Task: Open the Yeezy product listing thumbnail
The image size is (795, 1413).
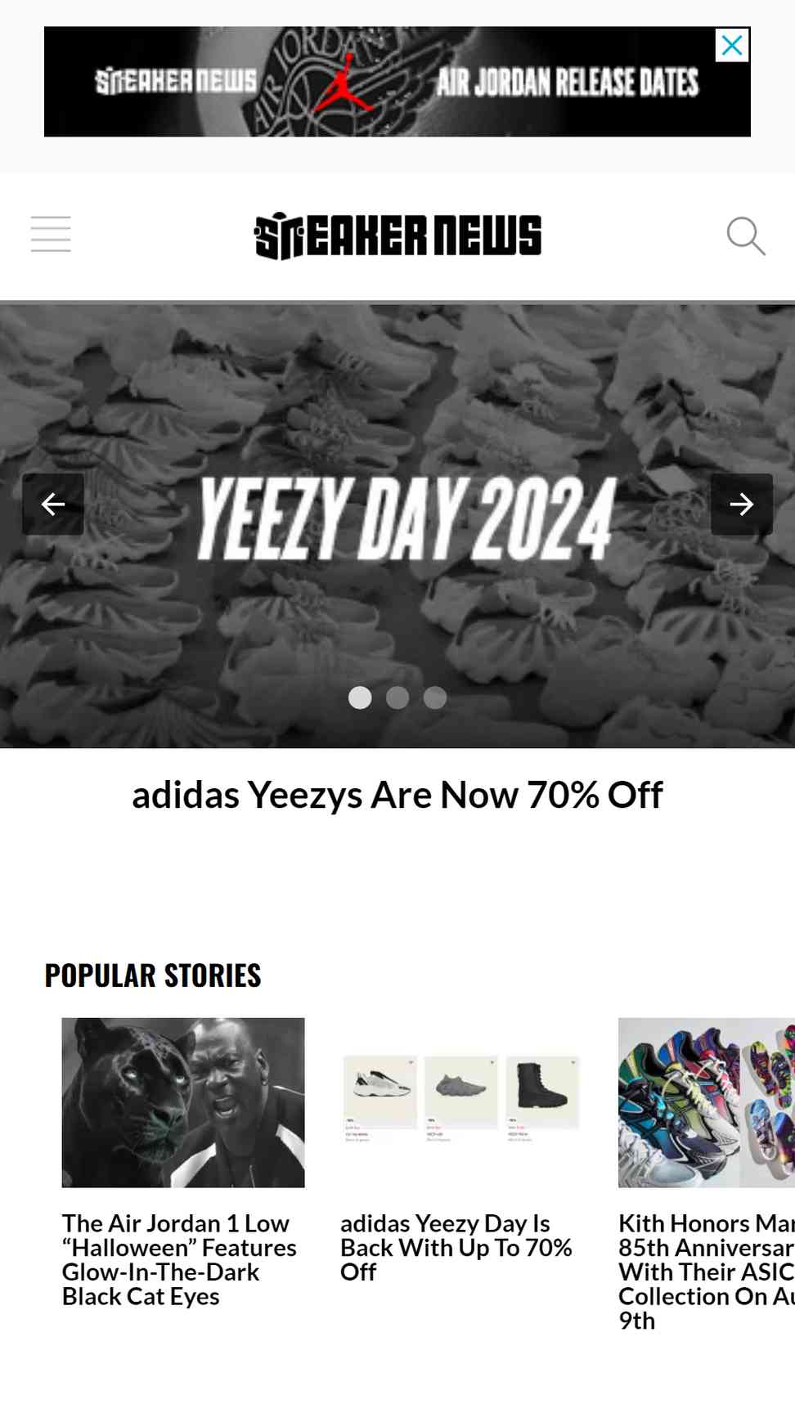Action: [x=461, y=1102]
